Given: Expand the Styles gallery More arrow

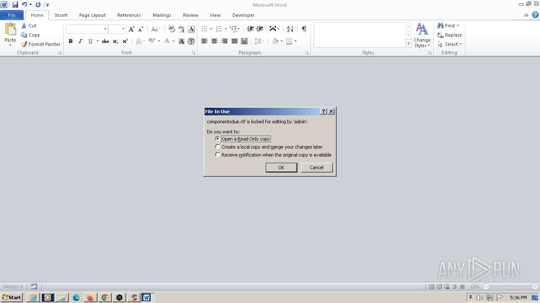Looking at the screenshot, I should [408, 43].
